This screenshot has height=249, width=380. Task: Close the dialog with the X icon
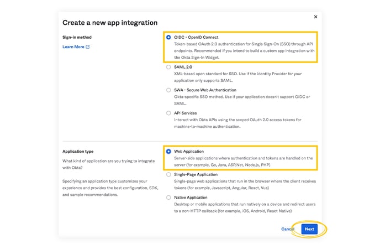pos(315,17)
